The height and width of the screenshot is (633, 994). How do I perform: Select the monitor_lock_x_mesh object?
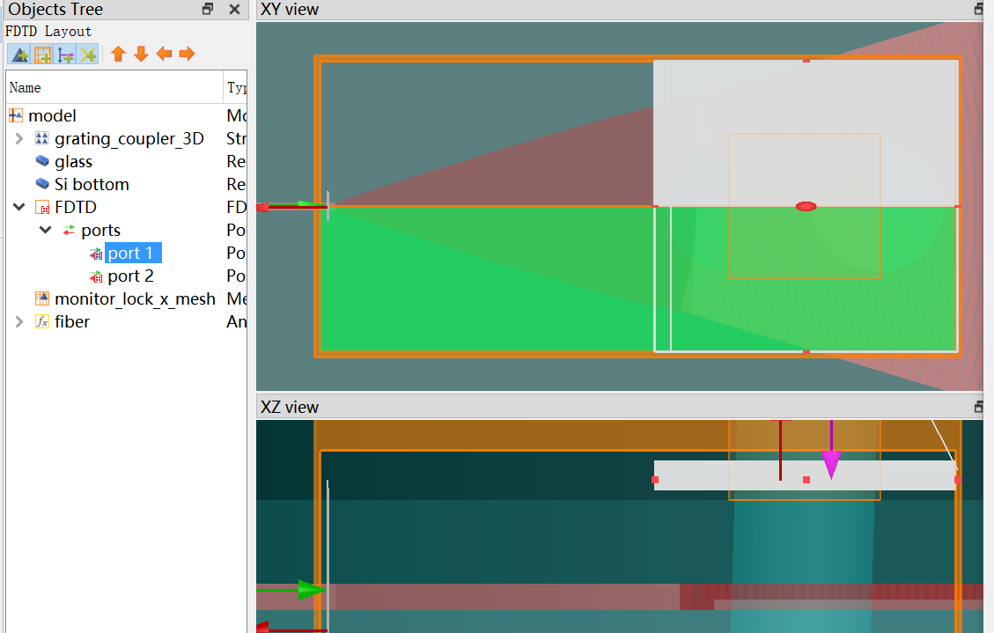point(134,299)
